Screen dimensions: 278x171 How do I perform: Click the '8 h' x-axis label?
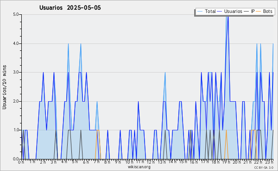pyautogui.click(x=107, y=162)
